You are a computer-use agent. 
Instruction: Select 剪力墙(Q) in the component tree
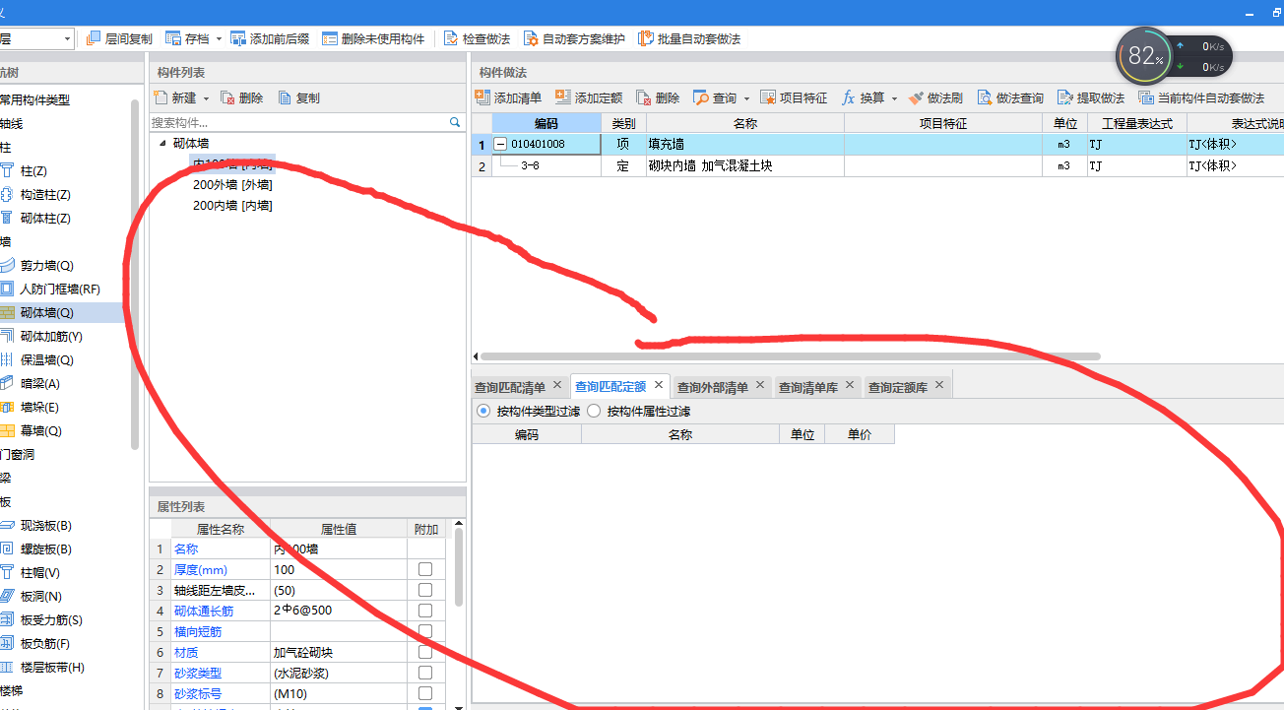pyautogui.click(x=46, y=266)
